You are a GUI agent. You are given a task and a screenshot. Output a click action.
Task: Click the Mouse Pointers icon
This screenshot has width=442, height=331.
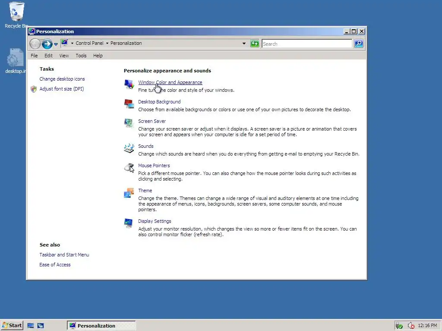pyautogui.click(x=129, y=168)
